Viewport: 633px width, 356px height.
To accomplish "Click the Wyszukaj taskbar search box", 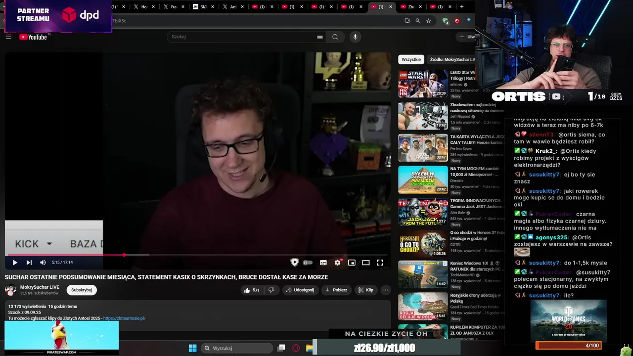I will pyautogui.click(x=237, y=348).
